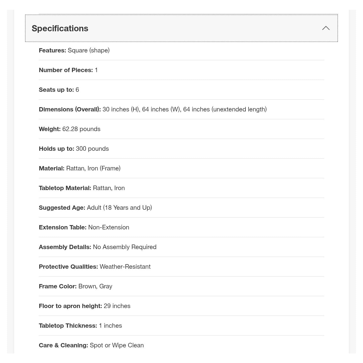Select Care & Cleaning: Spot or Wipe Clean
363x363 pixels.
tap(91, 345)
